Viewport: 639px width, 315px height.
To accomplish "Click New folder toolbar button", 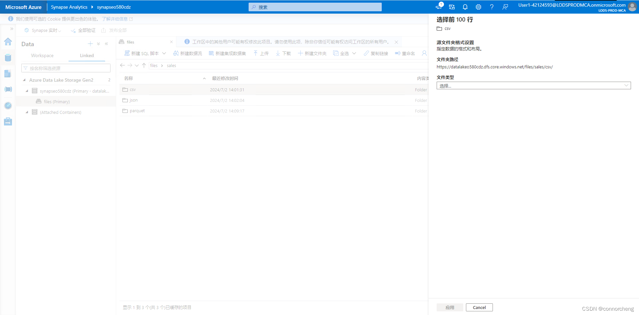I will coord(312,53).
